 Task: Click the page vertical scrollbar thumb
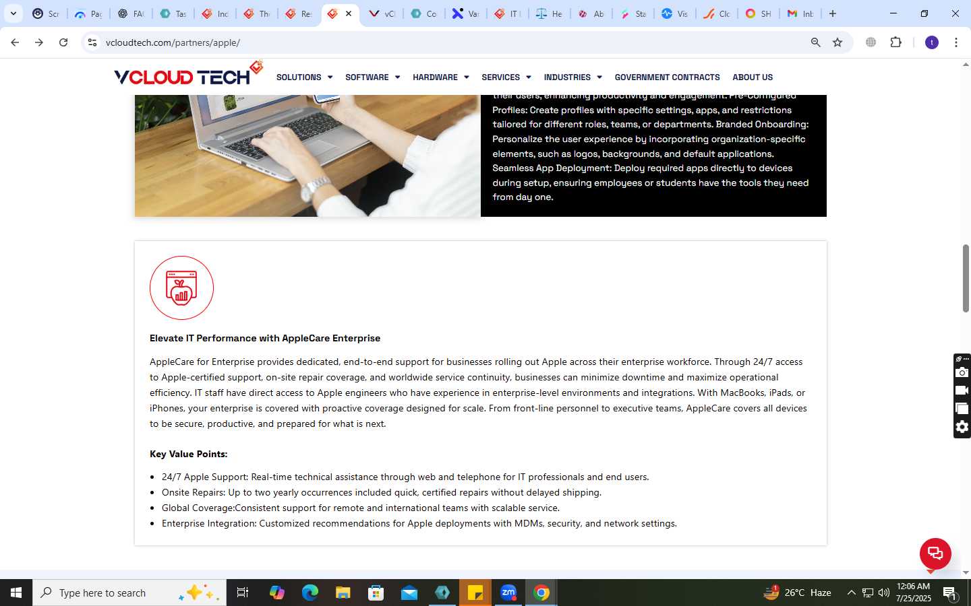[966, 278]
